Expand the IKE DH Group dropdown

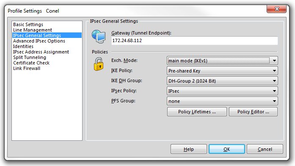coord(222,81)
